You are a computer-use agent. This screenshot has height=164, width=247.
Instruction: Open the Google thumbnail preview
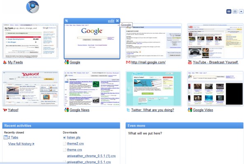click(92, 41)
